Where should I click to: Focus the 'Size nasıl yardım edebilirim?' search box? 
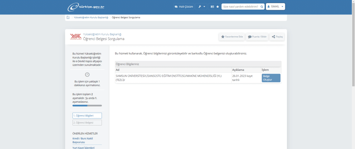click(240, 7)
